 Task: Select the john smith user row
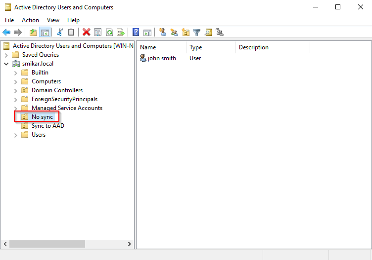[x=162, y=58]
